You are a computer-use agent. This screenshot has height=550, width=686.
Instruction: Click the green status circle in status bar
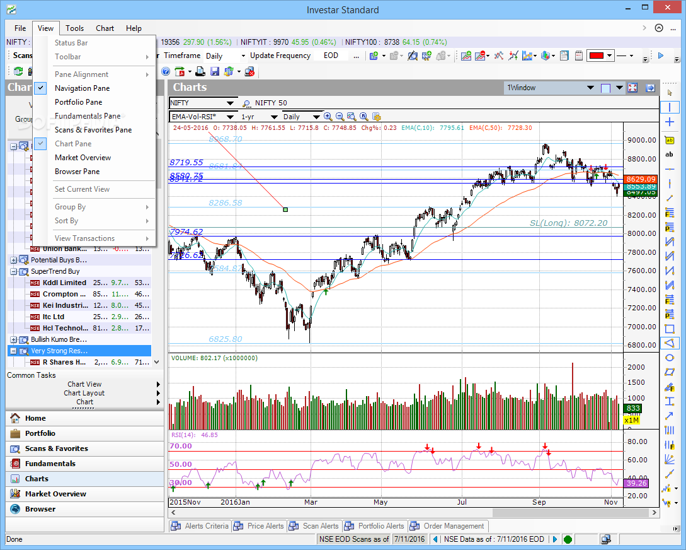tap(568, 539)
